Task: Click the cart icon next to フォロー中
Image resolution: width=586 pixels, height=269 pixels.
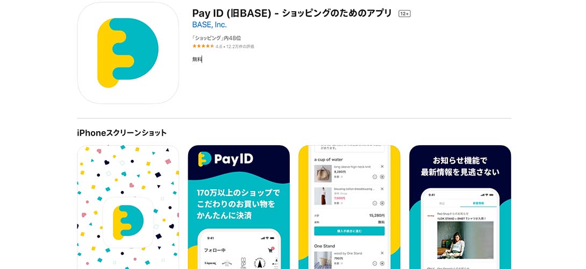Action: coord(270,250)
